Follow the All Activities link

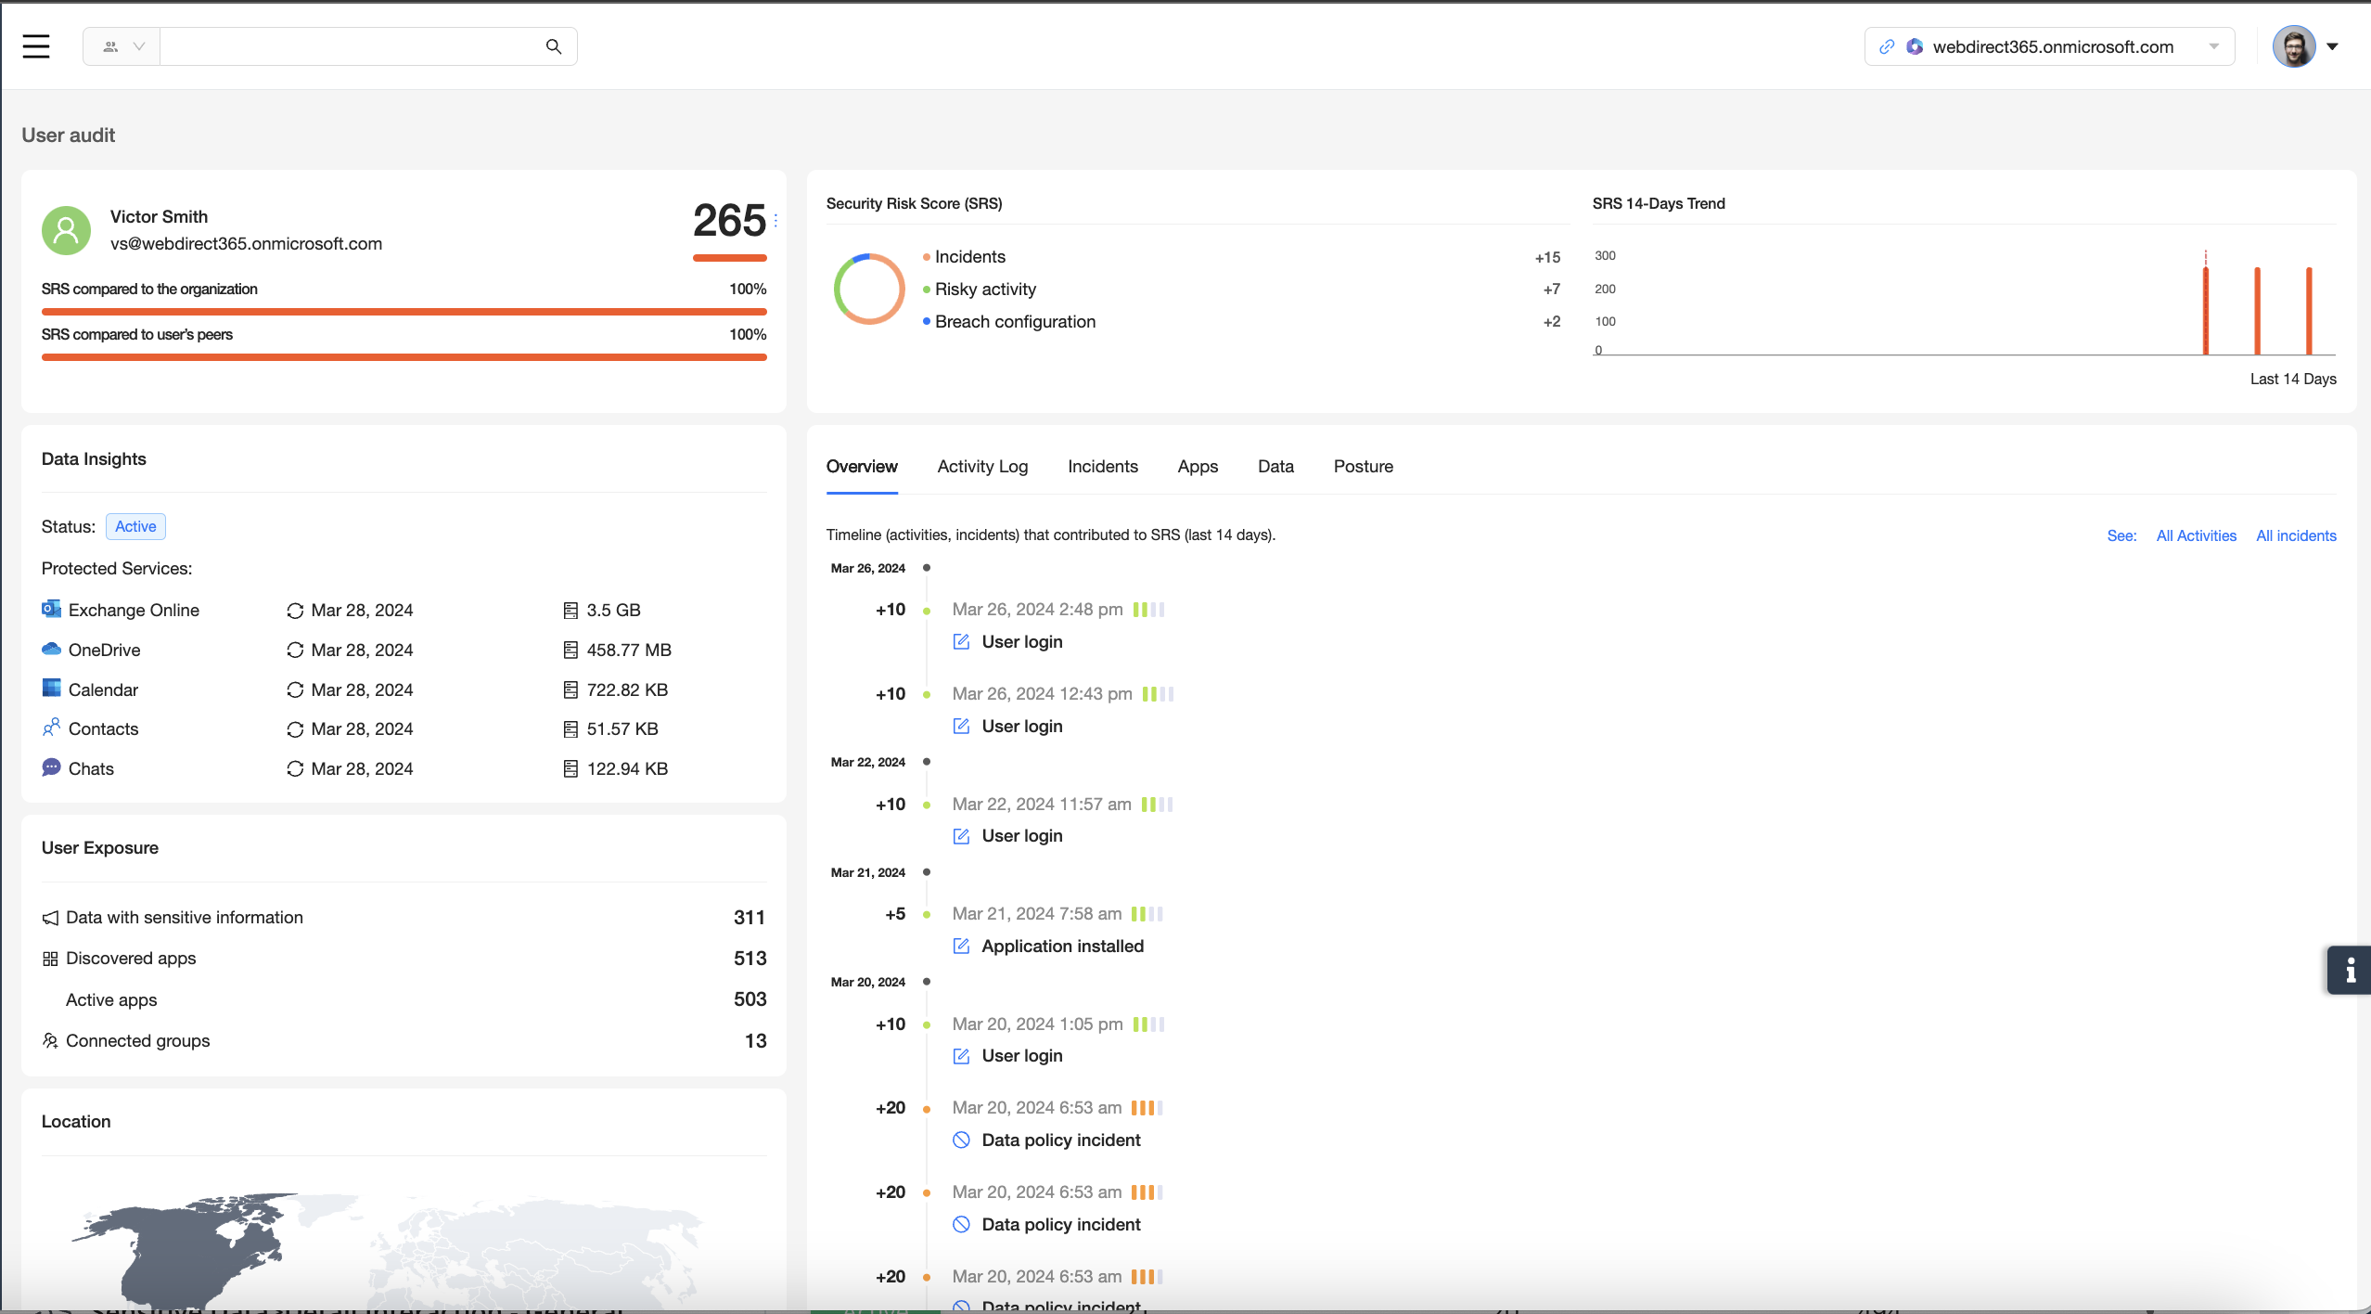(2196, 535)
